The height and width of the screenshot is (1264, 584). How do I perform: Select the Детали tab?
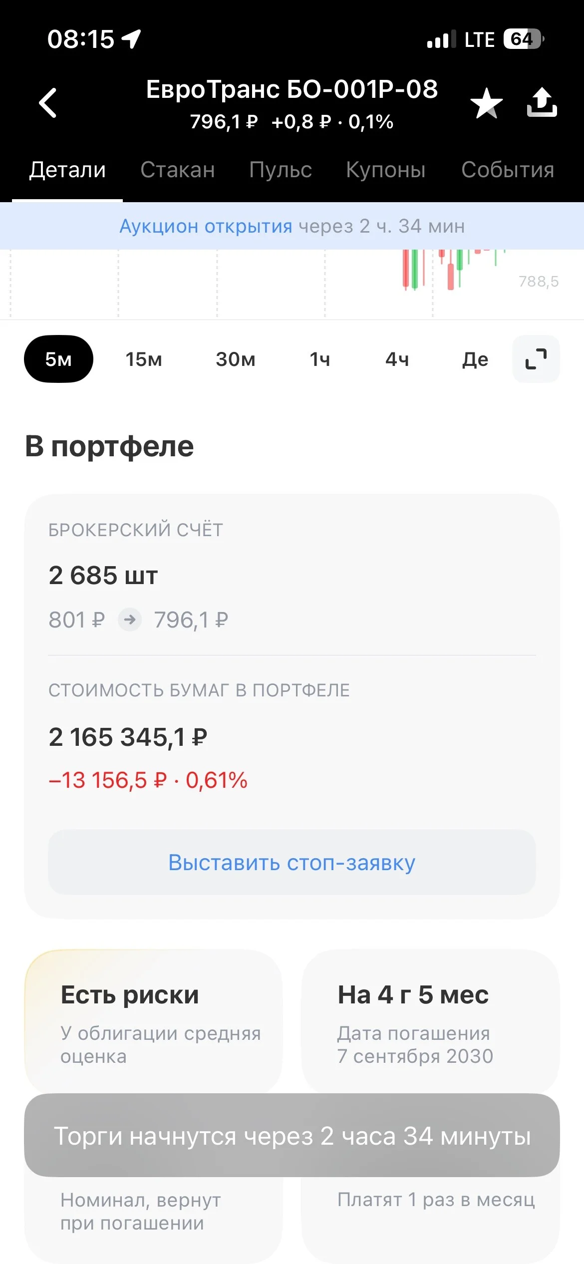[x=67, y=170]
